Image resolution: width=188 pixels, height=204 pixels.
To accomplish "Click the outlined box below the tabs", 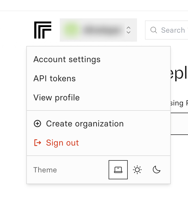I will tap(179, 124).
